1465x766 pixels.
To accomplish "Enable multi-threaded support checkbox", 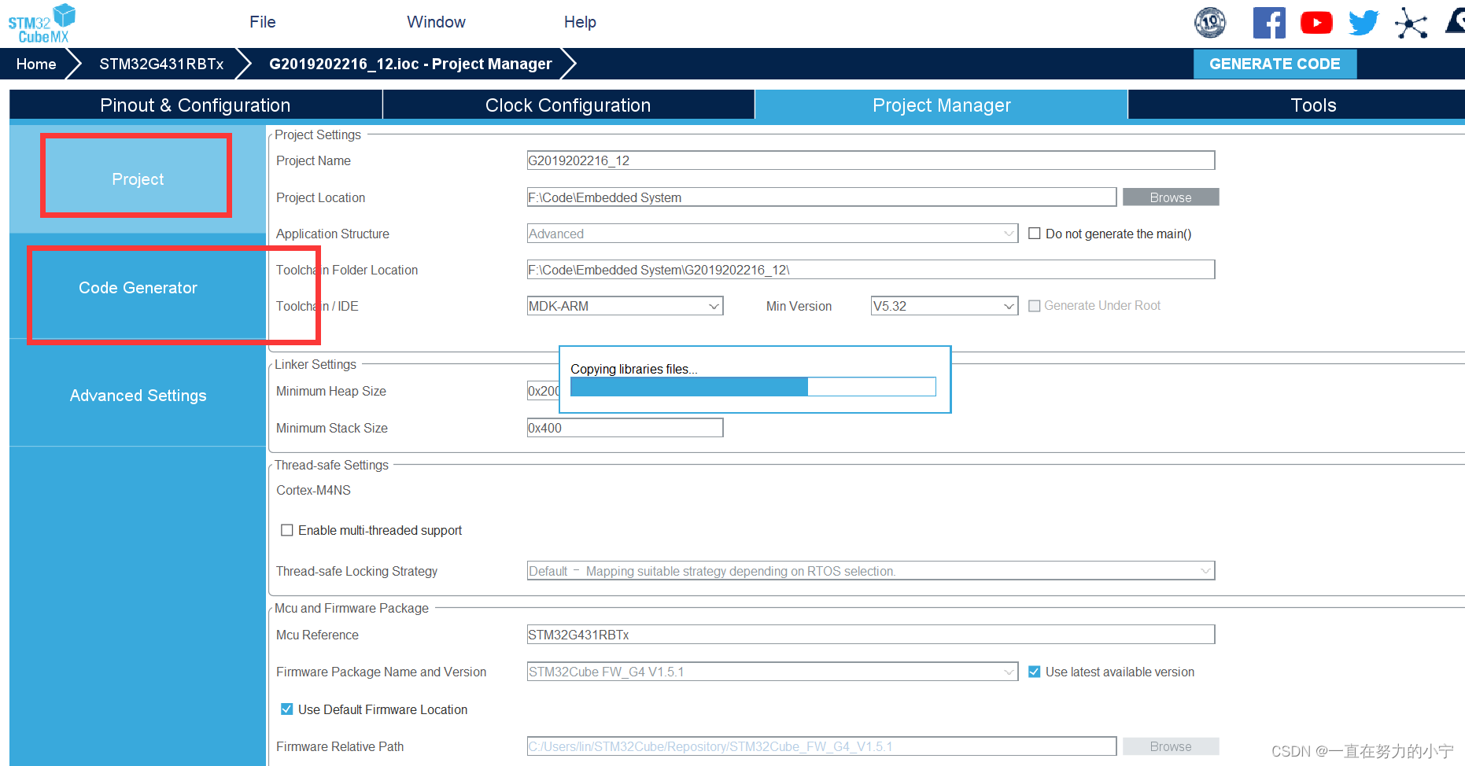I will click(287, 530).
